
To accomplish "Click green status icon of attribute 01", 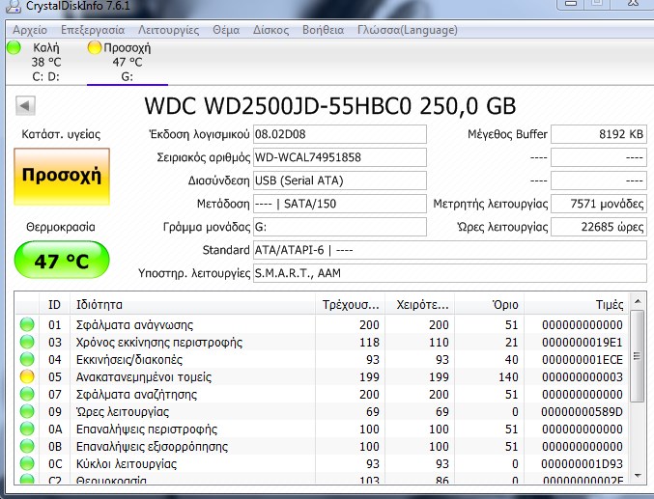I will [27, 324].
